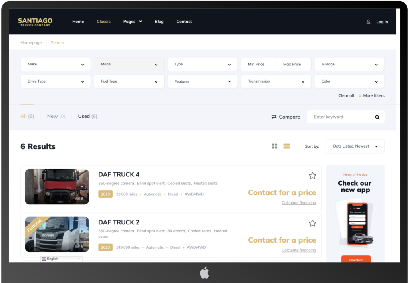The width and height of the screenshot is (409, 283).
Task: Expand More filters option
Action: [371, 96]
